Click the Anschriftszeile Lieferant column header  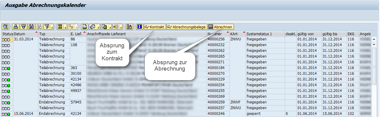pyautogui.click(x=147, y=34)
